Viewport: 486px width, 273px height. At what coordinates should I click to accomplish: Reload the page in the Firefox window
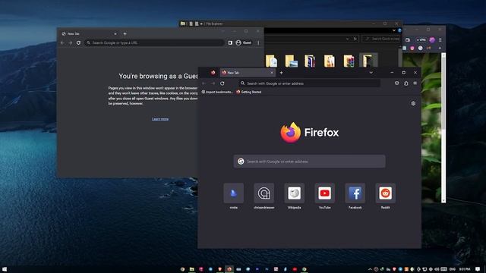222,83
